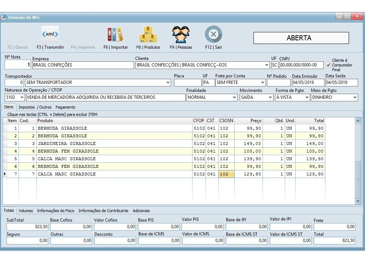Click the Frete total field
365x263 pixels.
tap(334, 227)
